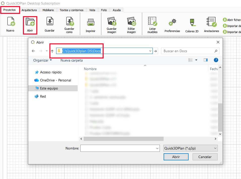241x179 pixels.
Task: Click the Buscar en Docs field
Action: pyautogui.click(x=190, y=51)
